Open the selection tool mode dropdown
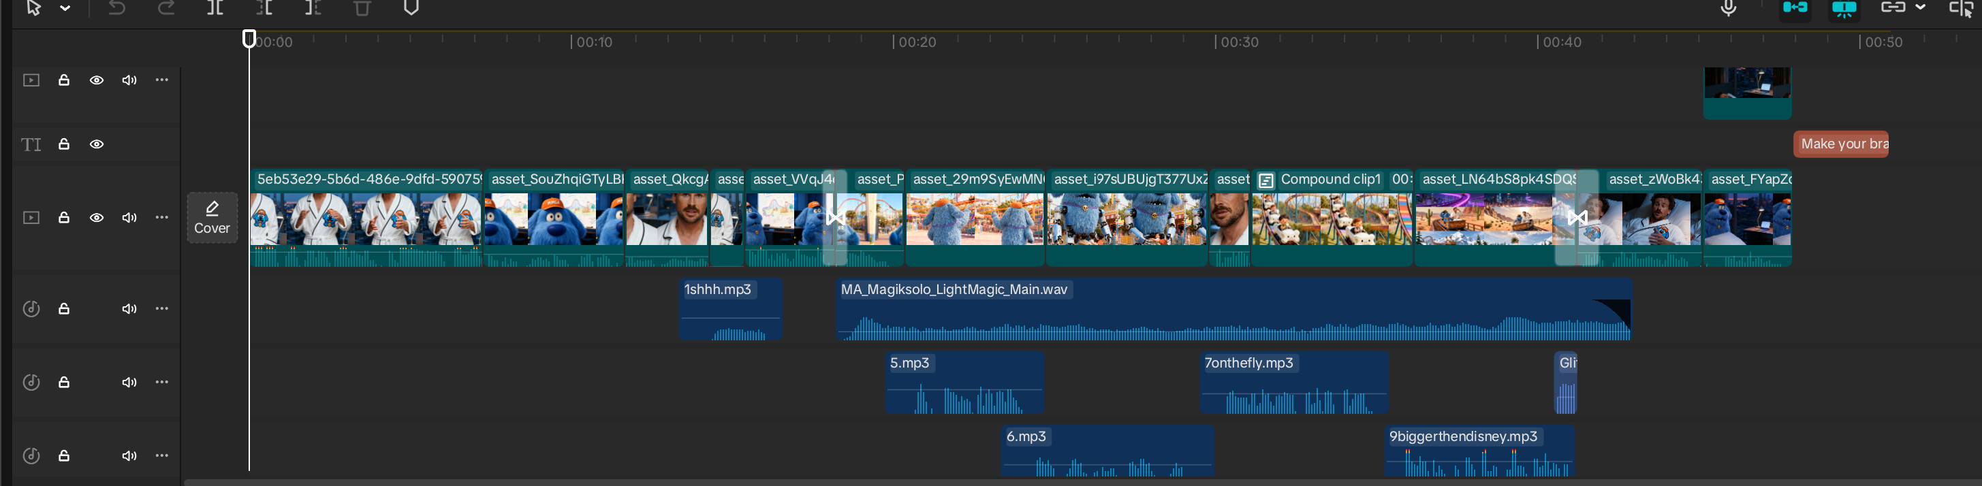1982x486 pixels. [65, 7]
